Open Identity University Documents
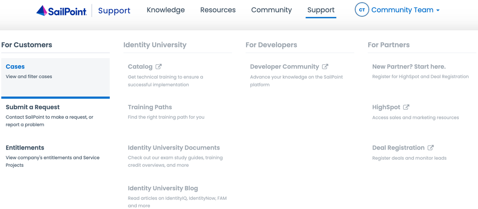The image size is (478, 209). pyautogui.click(x=174, y=148)
